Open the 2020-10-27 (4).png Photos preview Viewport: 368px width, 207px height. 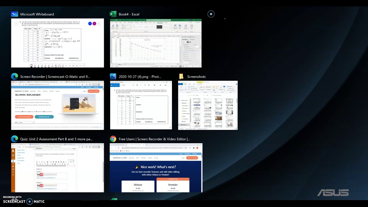[141, 105]
